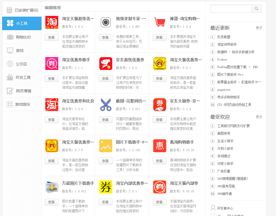Viewport: 276px width, 216px height.
Task: Open Pinbox in recent updates
Action: click(222, 59)
